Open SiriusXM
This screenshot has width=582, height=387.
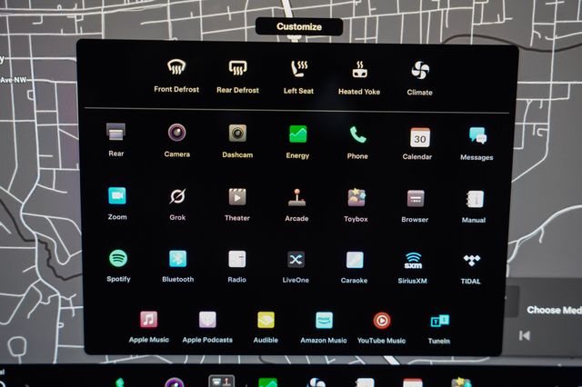click(x=413, y=261)
